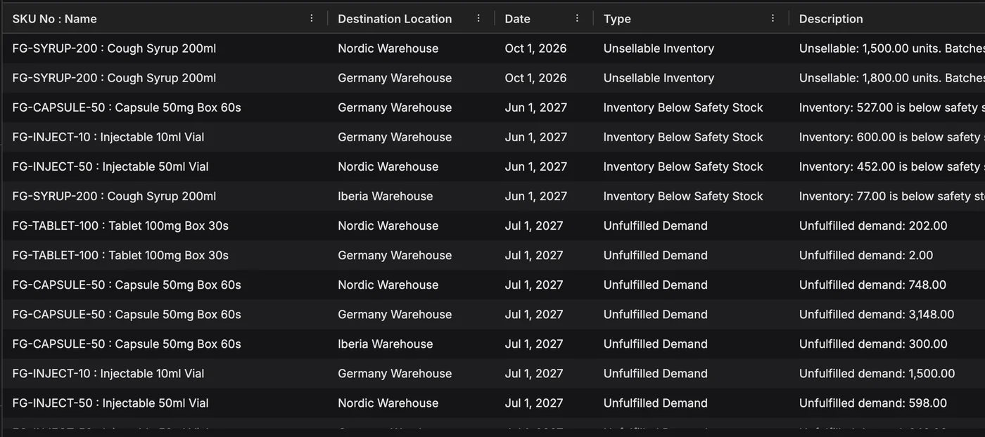Click Unsellable Inventory type in Nordic Warehouse row
985x437 pixels.
click(x=659, y=48)
